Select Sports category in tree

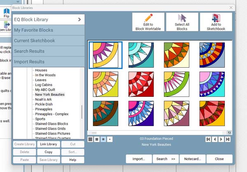(40, 119)
